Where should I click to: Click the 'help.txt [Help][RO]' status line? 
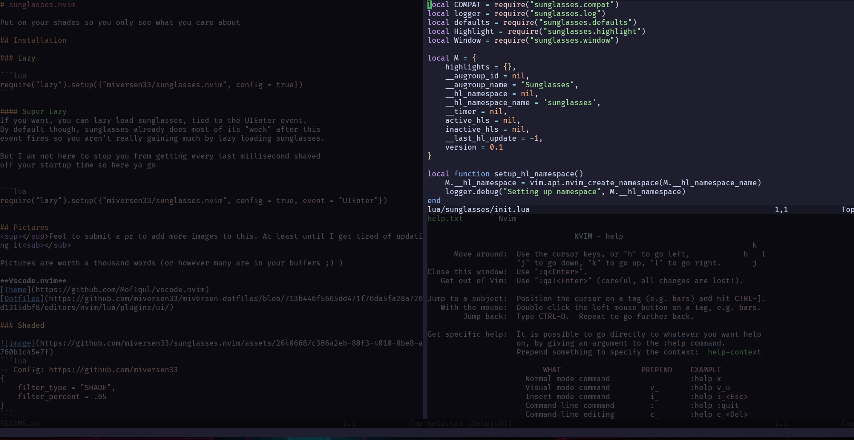(640, 423)
